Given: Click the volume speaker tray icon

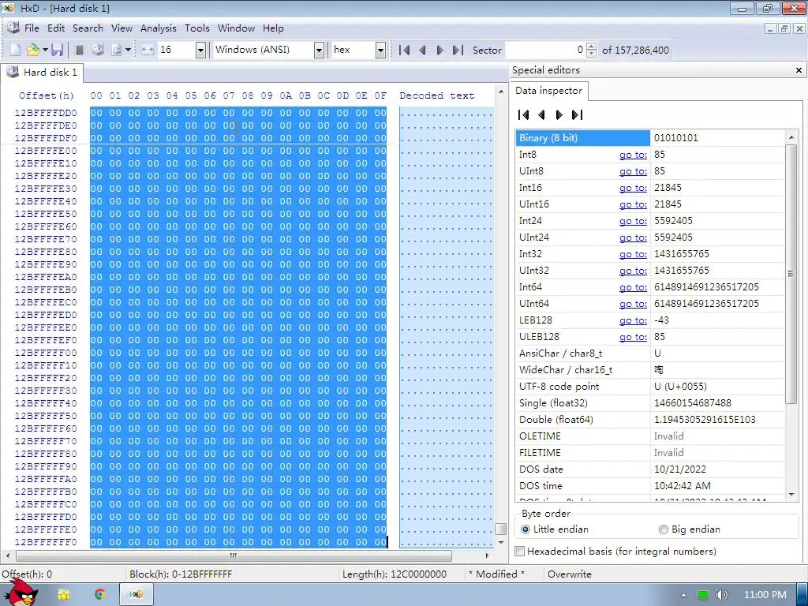Looking at the screenshot, I should click(x=721, y=595).
